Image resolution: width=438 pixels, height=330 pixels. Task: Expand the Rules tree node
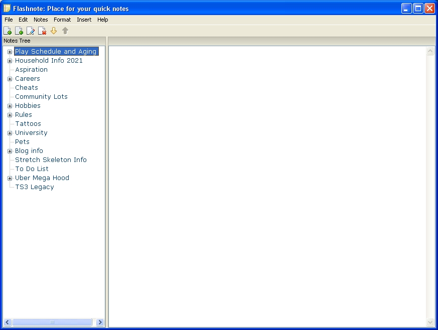(10, 115)
